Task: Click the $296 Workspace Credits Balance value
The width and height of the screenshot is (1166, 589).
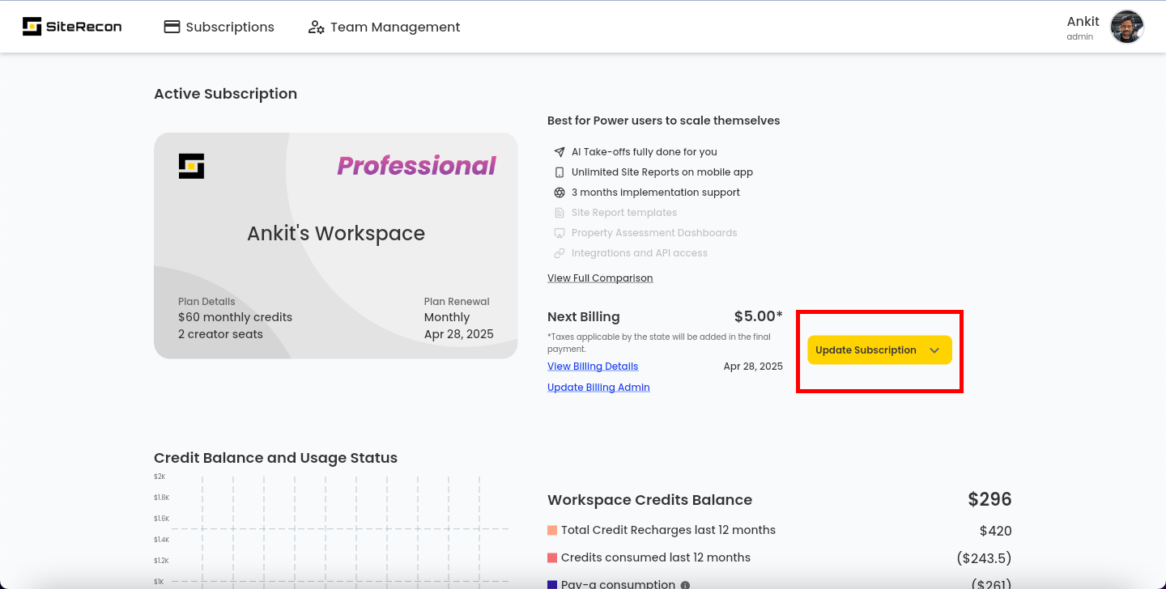Action: (x=989, y=499)
